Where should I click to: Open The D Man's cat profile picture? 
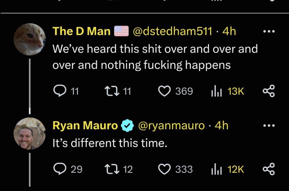[30, 39]
